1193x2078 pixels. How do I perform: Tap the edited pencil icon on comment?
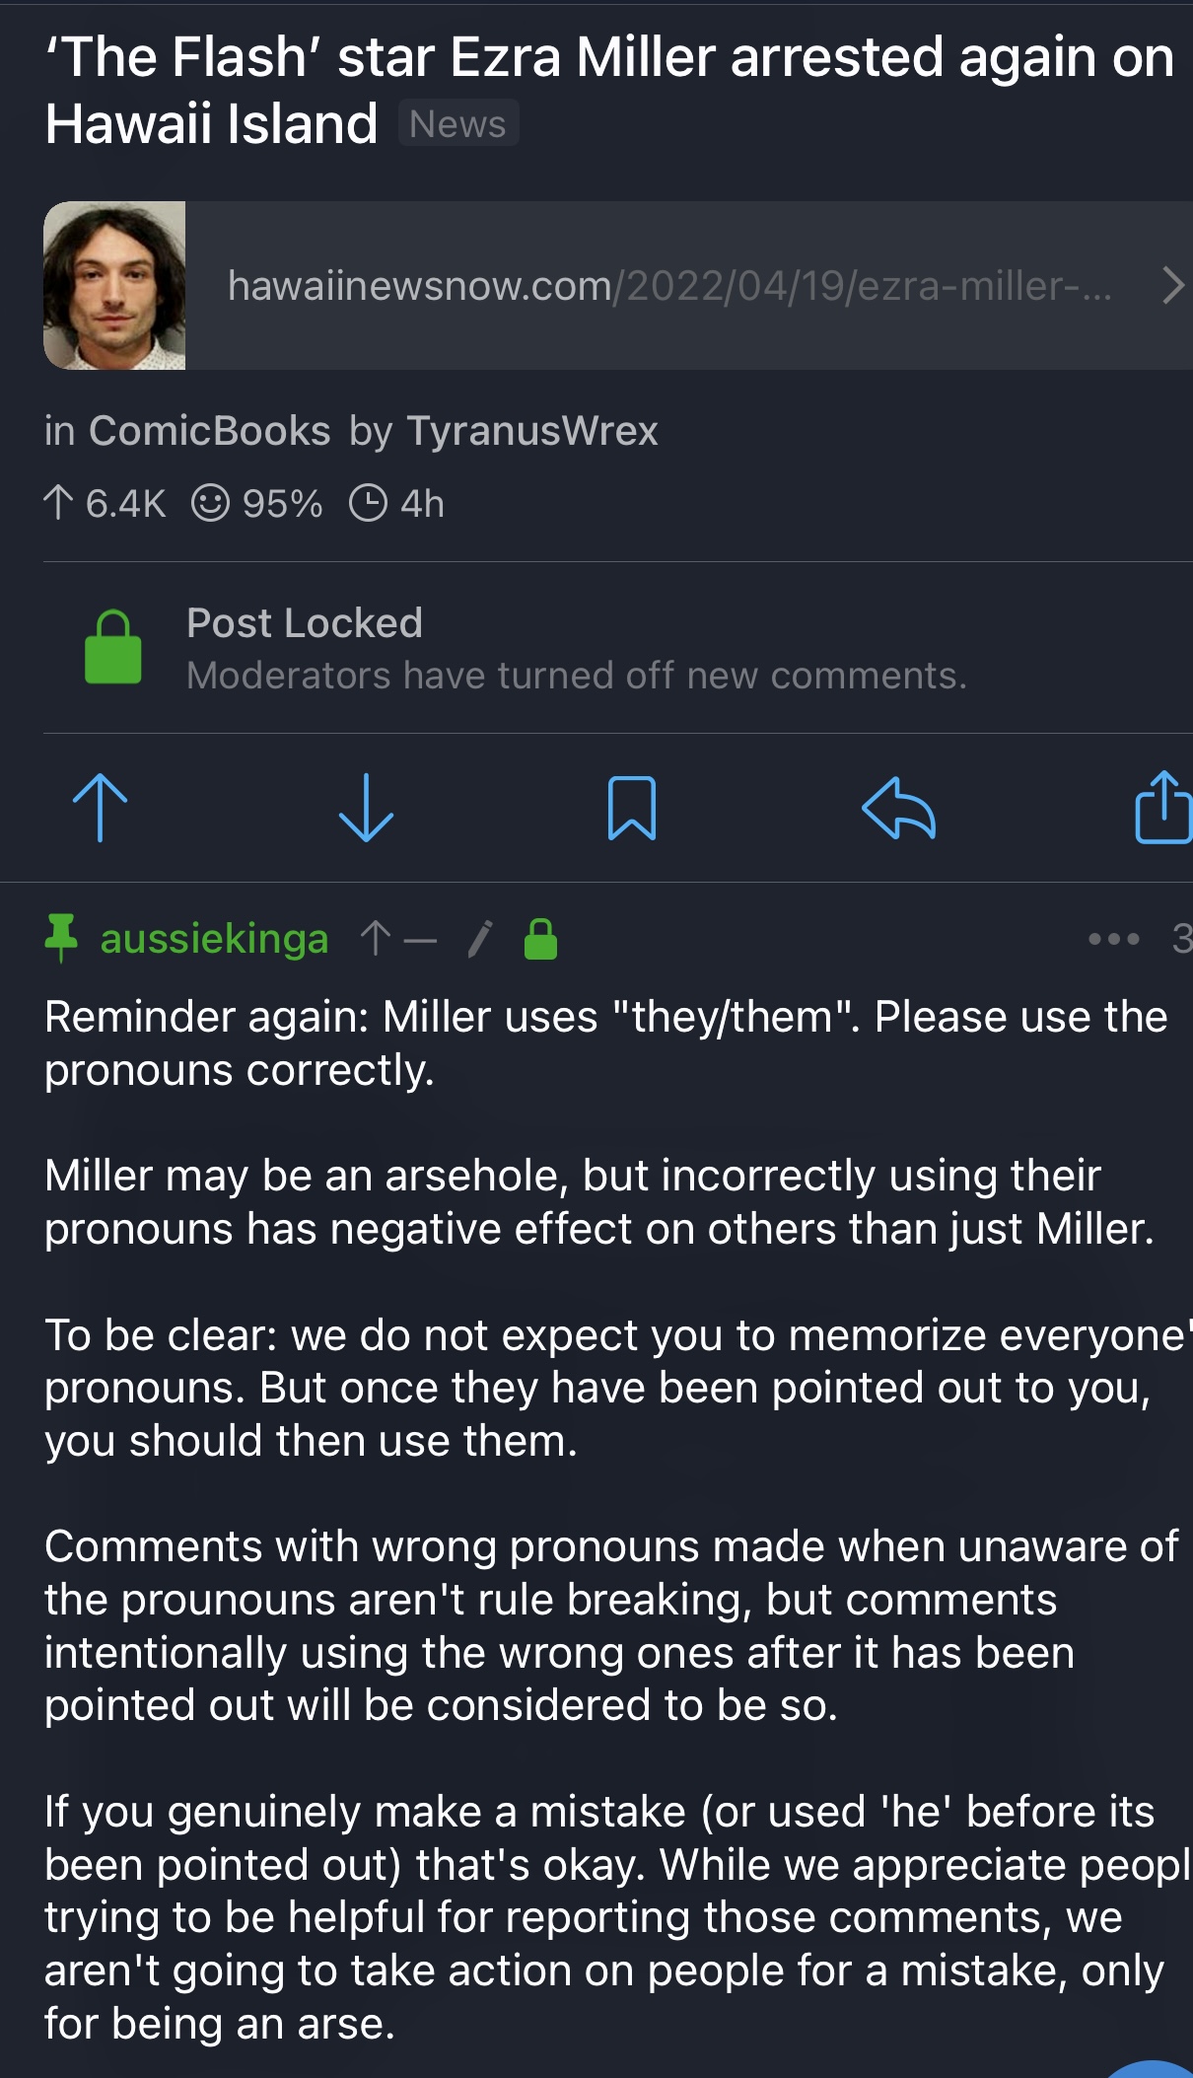(x=480, y=939)
